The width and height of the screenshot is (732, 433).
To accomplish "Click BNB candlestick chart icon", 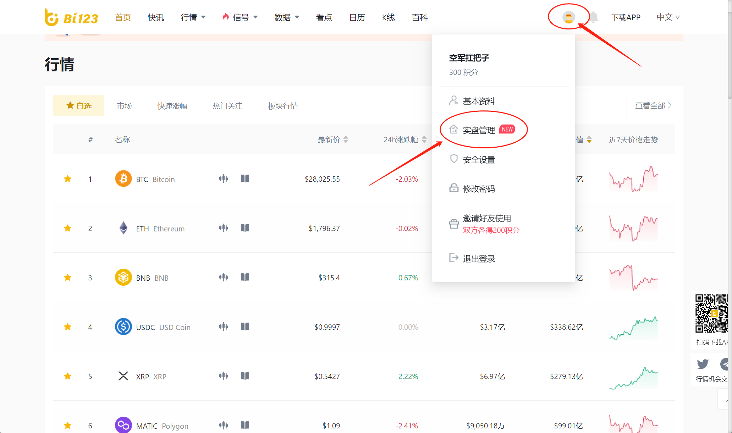I will (x=224, y=277).
